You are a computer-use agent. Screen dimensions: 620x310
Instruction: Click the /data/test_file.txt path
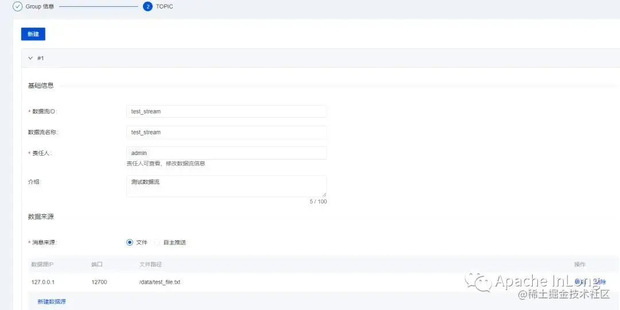(160, 282)
